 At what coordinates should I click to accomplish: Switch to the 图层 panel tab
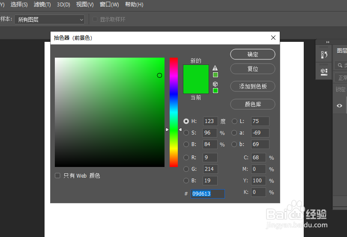(x=342, y=50)
